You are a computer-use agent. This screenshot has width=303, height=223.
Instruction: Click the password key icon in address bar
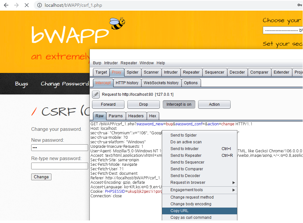pos(300,5)
